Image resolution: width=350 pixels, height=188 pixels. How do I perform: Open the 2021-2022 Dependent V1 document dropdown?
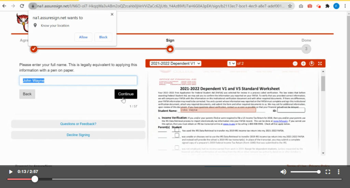point(175,63)
